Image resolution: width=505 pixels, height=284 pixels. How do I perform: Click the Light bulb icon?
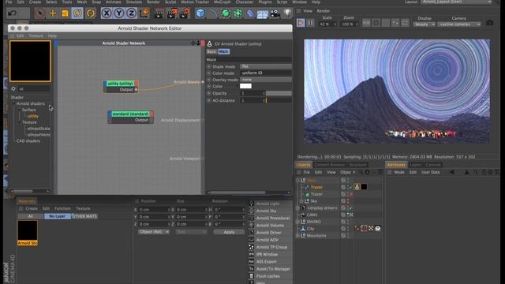click(x=287, y=13)
